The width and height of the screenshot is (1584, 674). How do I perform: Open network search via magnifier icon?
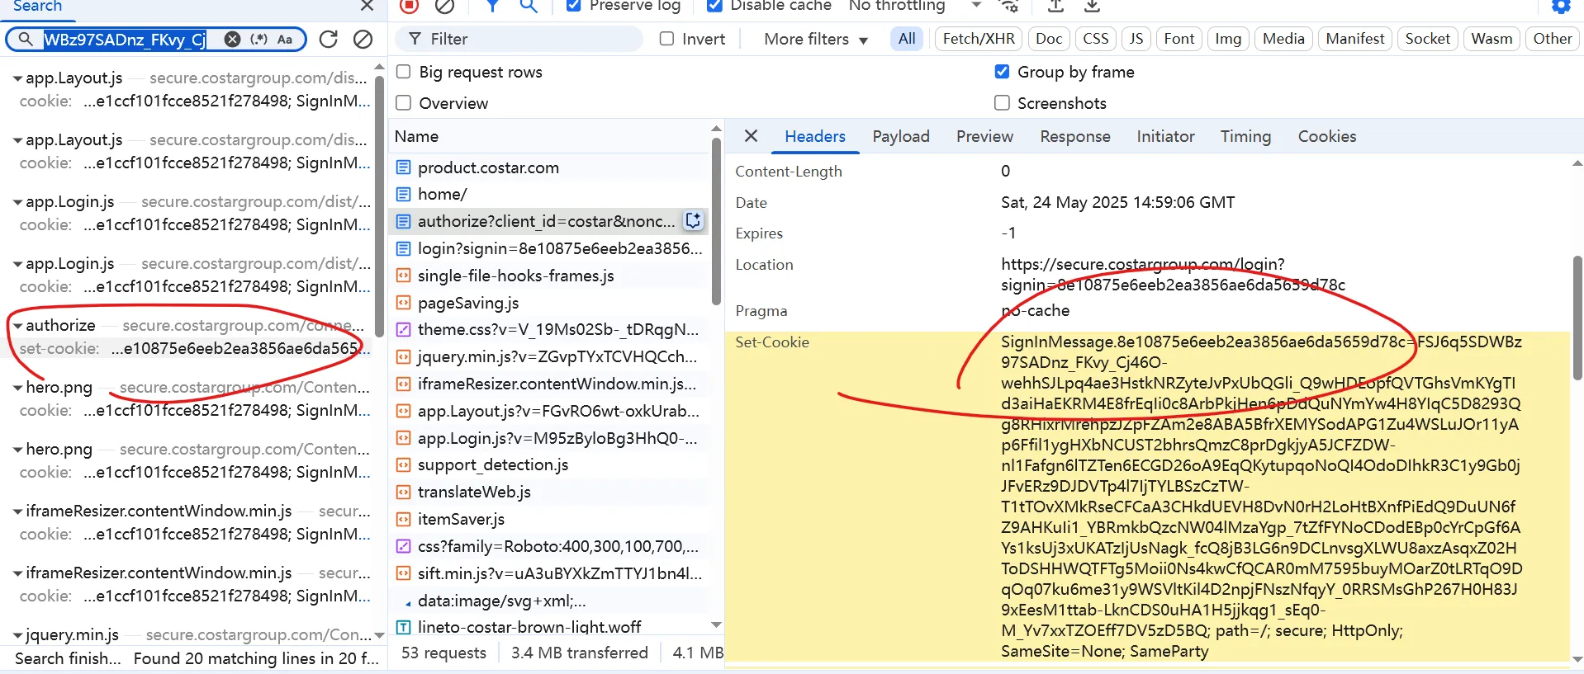(x=529, y=6)
